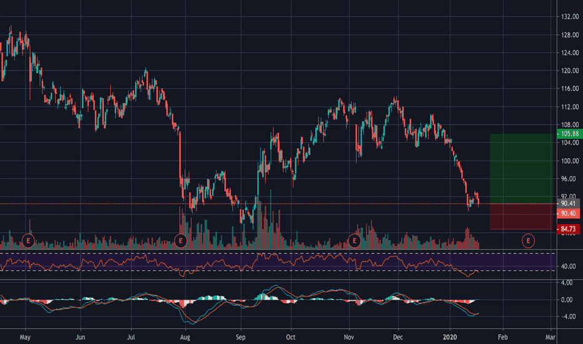Click the Jun label on time axis

80,337
